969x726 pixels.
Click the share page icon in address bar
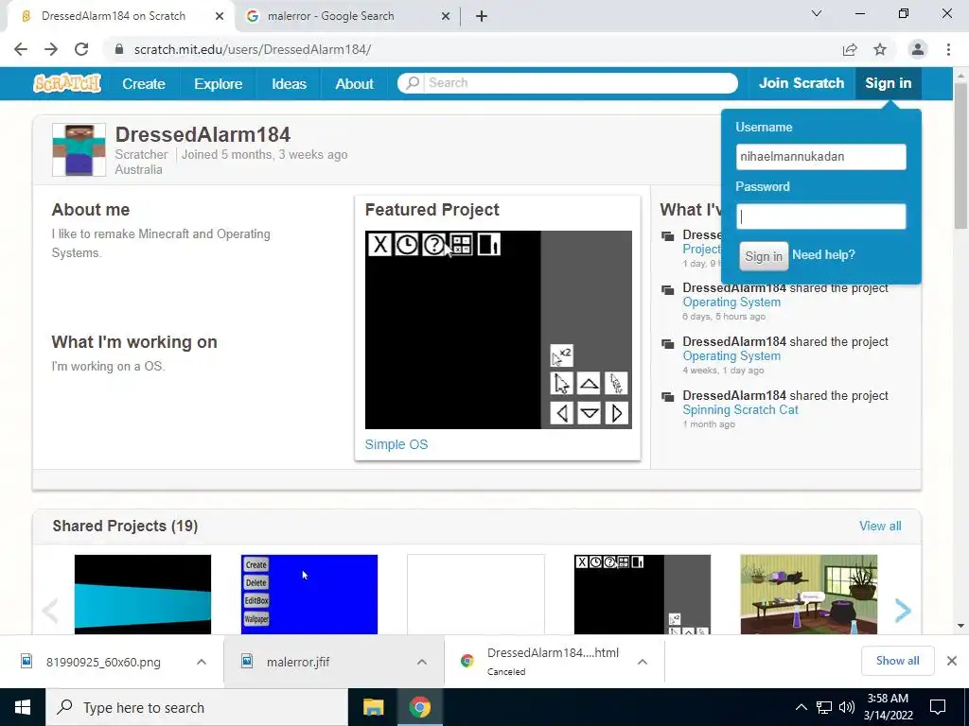(850, 49)
